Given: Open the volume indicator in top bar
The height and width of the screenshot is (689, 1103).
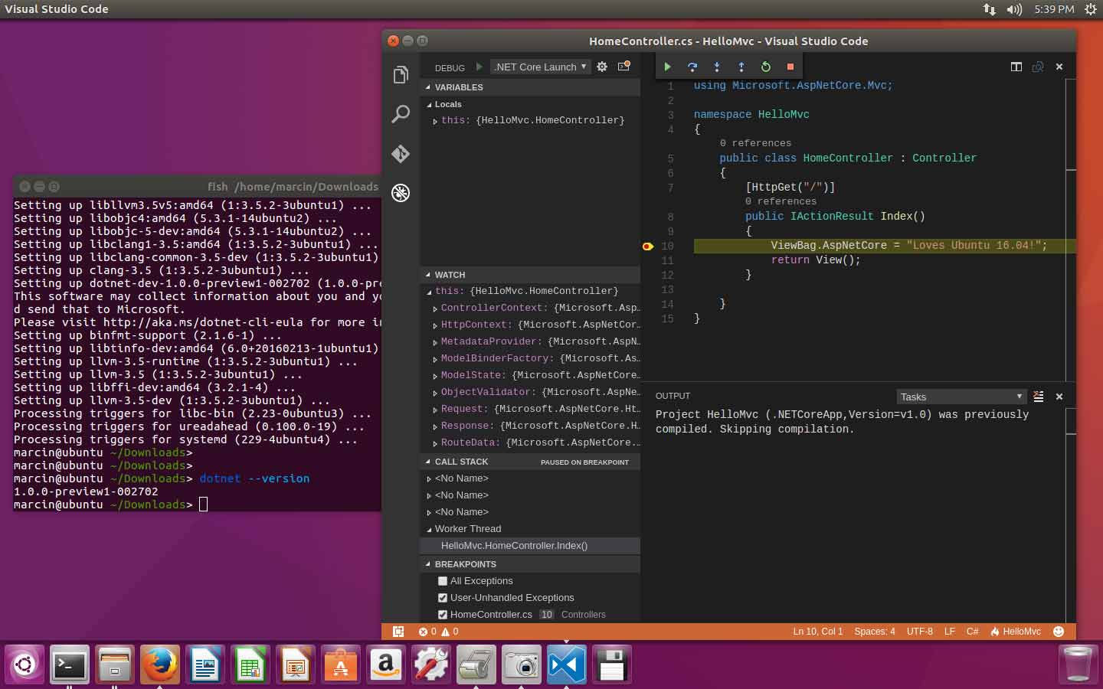Looking at the screenshot, I should click(1014, 9).
